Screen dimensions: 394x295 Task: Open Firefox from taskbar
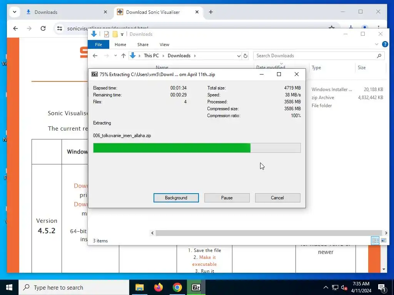pos(158,287)
